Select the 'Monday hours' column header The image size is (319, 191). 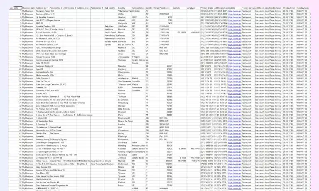click(289, 8)
